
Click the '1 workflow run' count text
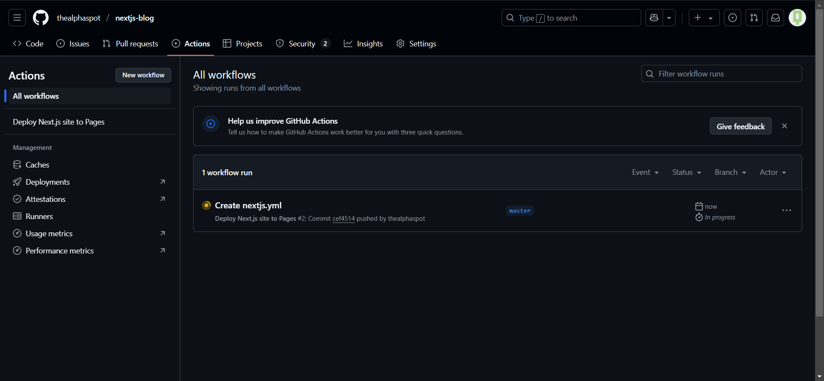click(x=227, y=173)
